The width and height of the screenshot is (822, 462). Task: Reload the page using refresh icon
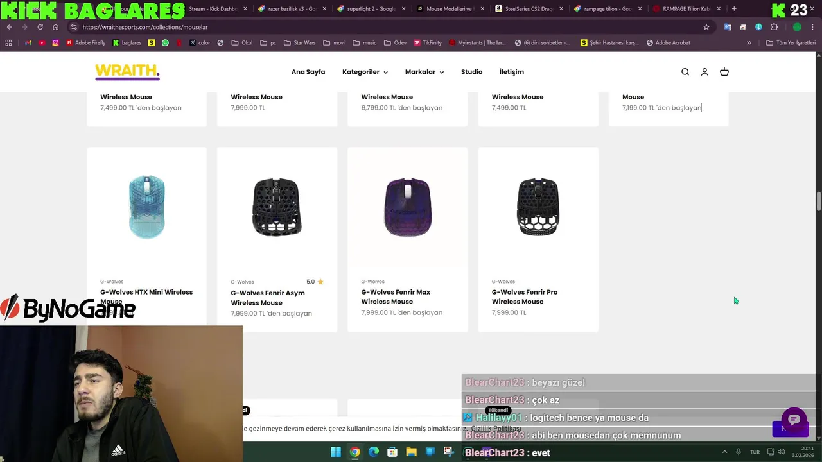point(40,27)
